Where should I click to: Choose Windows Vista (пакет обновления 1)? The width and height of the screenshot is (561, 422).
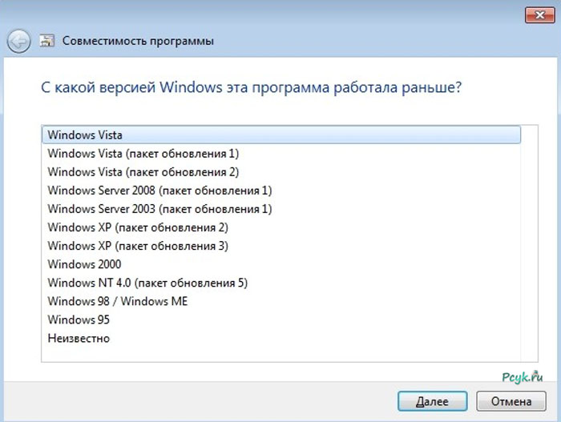143,153
